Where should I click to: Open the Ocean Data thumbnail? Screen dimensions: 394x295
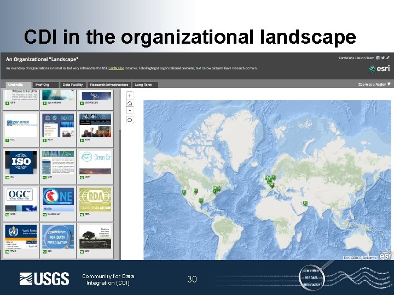(95, 162)
